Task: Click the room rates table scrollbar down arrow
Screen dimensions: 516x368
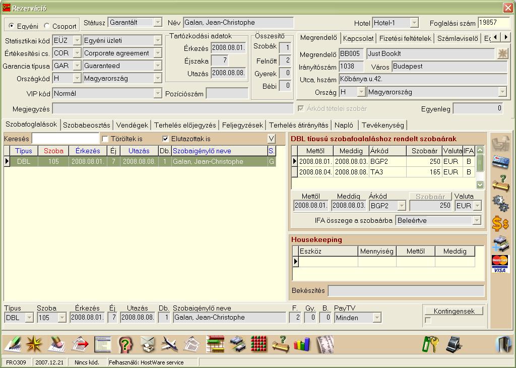Action: [x=480, y=185]
